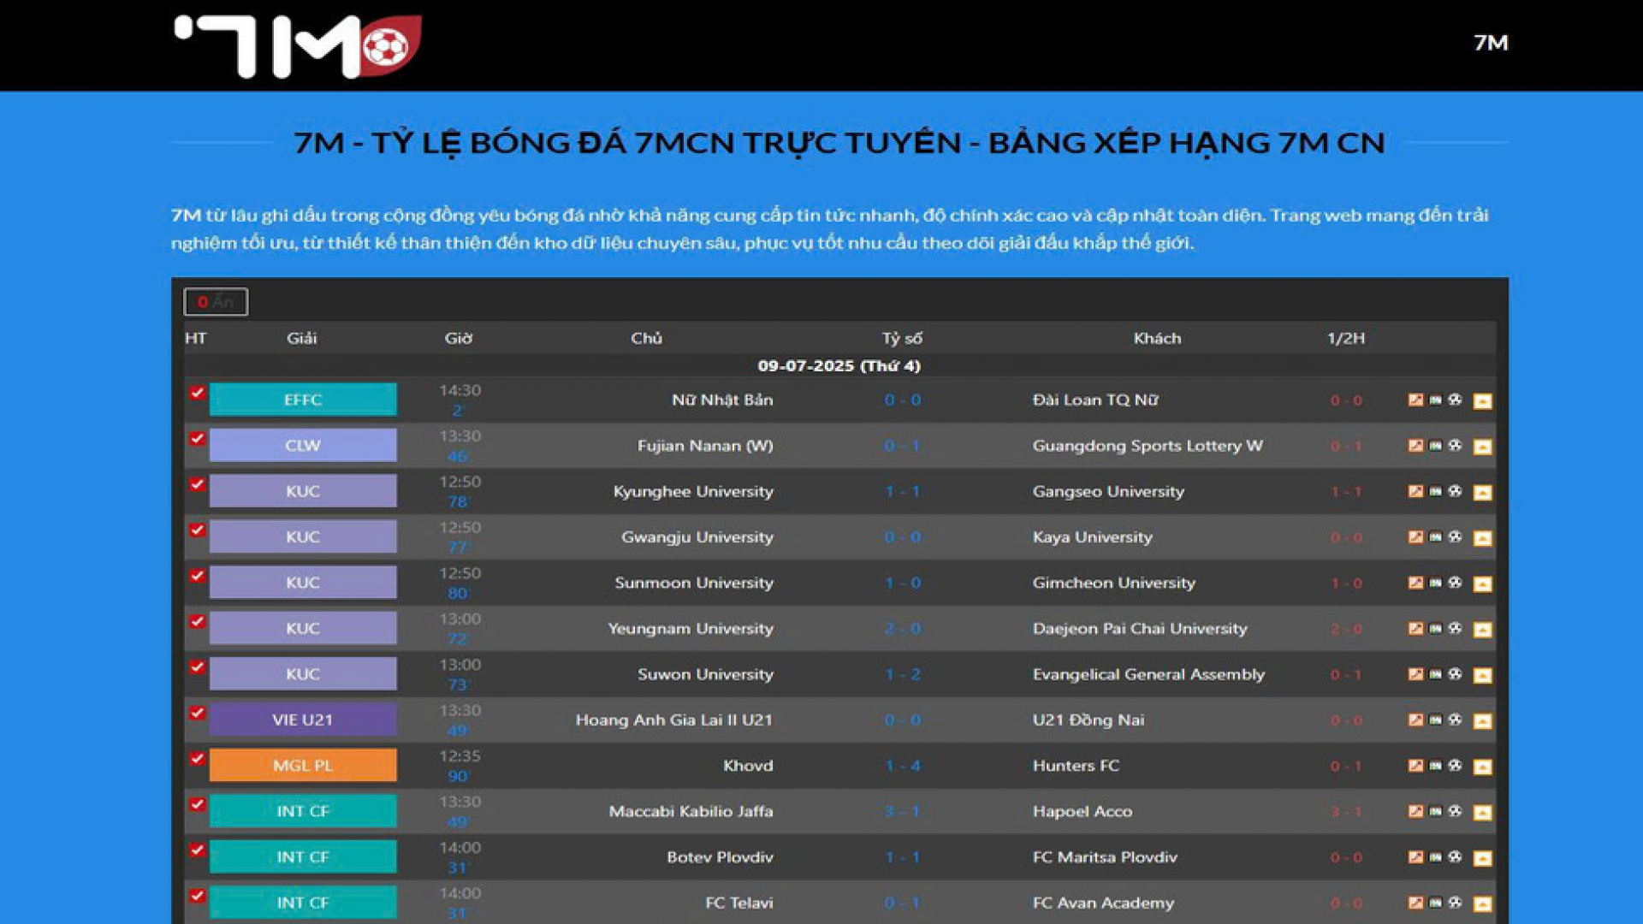Click chart icon in Botev Plovdiv row
The height and width of the screenshot is (924, 1643).
tap(1415, 856)
